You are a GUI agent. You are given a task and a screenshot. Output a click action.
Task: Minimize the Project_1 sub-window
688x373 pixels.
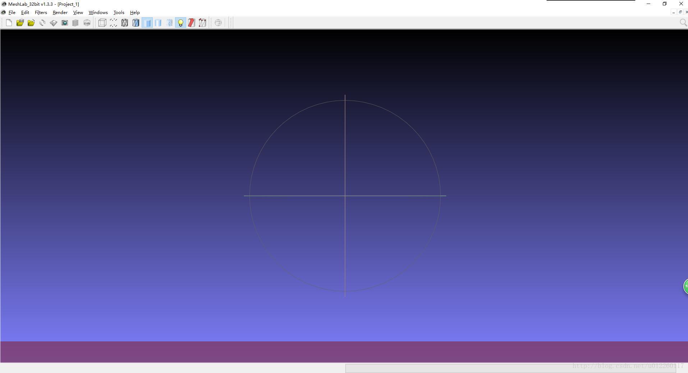click(x=673, y=12)
